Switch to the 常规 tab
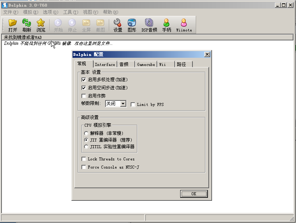 coord(84,64)
